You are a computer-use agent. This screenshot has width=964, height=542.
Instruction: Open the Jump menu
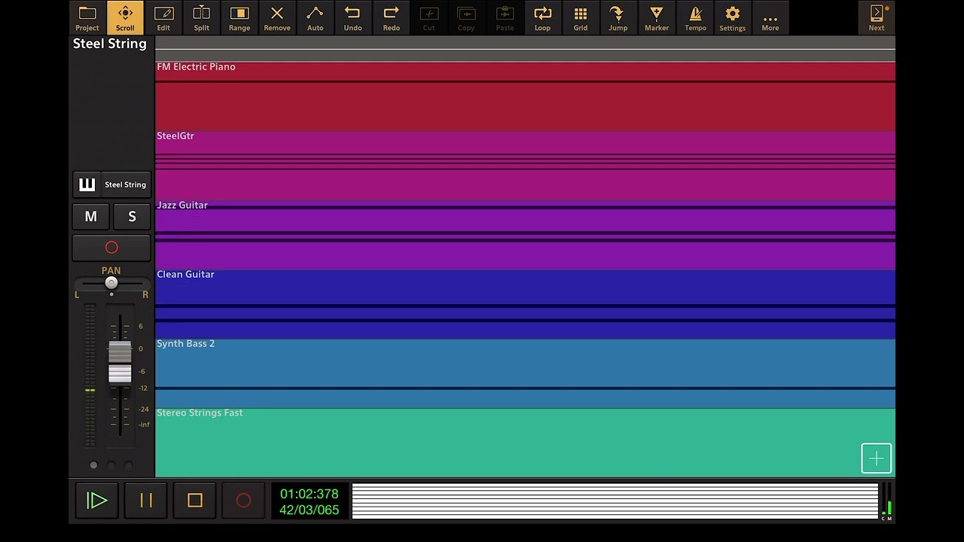pyautogui.click(x=618, y=18)
